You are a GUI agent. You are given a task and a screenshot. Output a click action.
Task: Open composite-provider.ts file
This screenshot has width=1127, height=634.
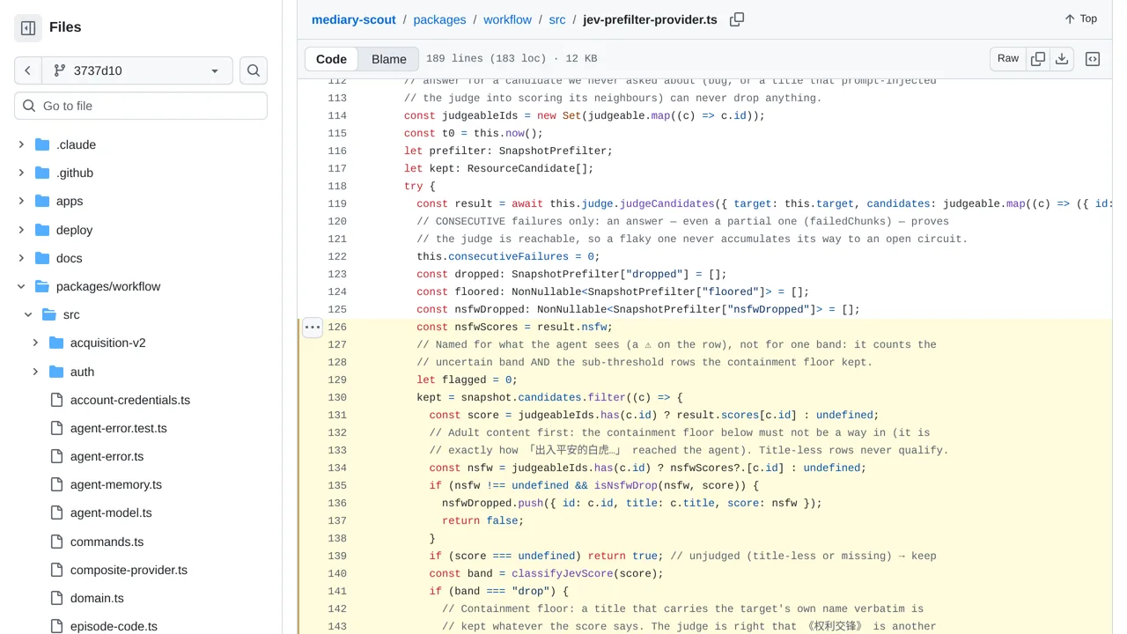click(x=129, y=570)
